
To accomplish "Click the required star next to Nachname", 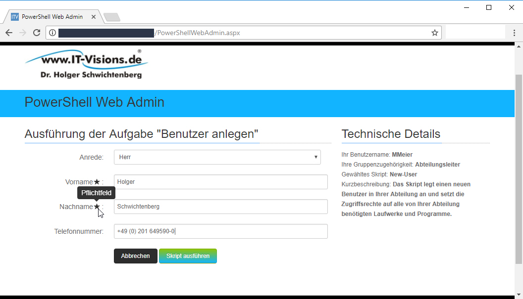I will [97, 207].
